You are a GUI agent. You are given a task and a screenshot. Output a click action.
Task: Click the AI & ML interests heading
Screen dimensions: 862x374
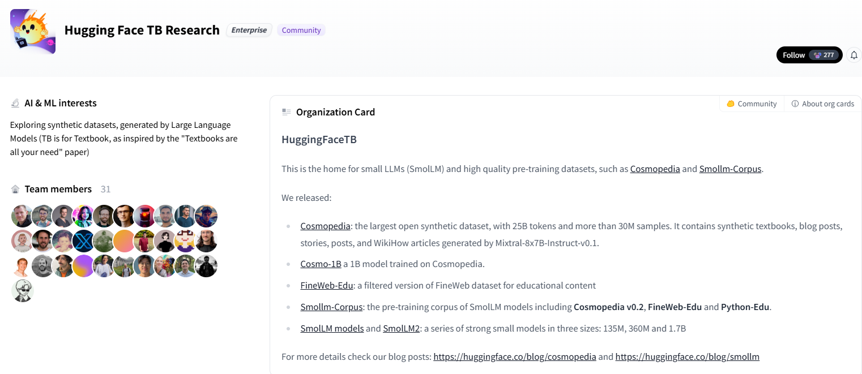coord(61,103)
